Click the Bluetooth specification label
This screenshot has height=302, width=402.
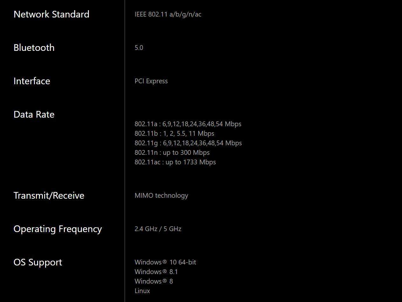(34, 48)
